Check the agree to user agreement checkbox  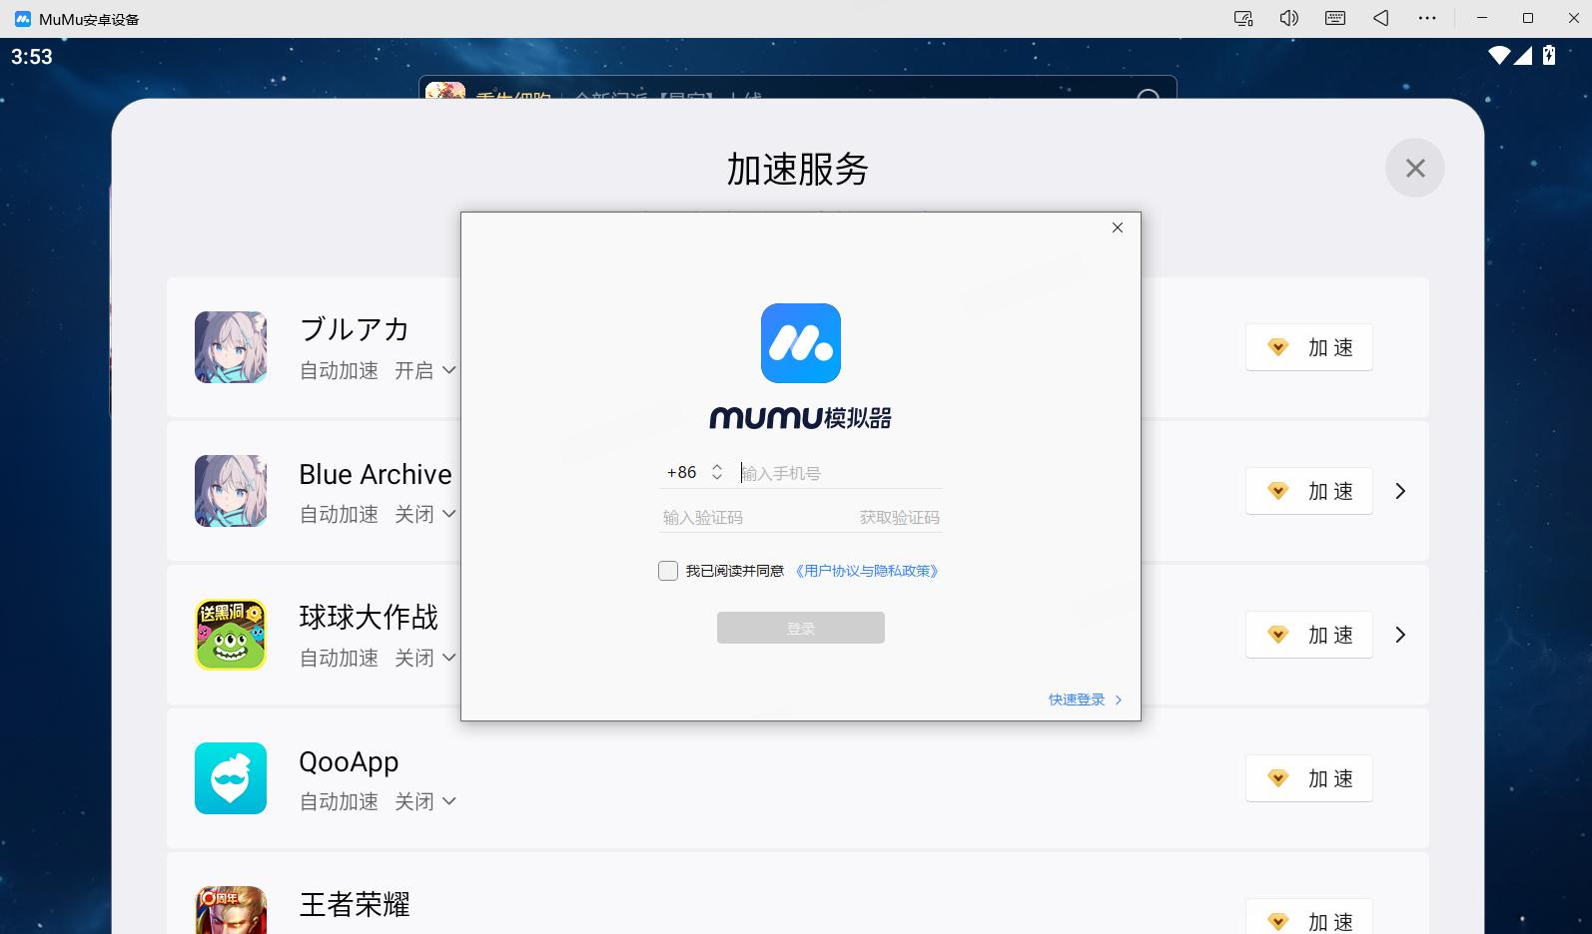[x=668, y=571]
